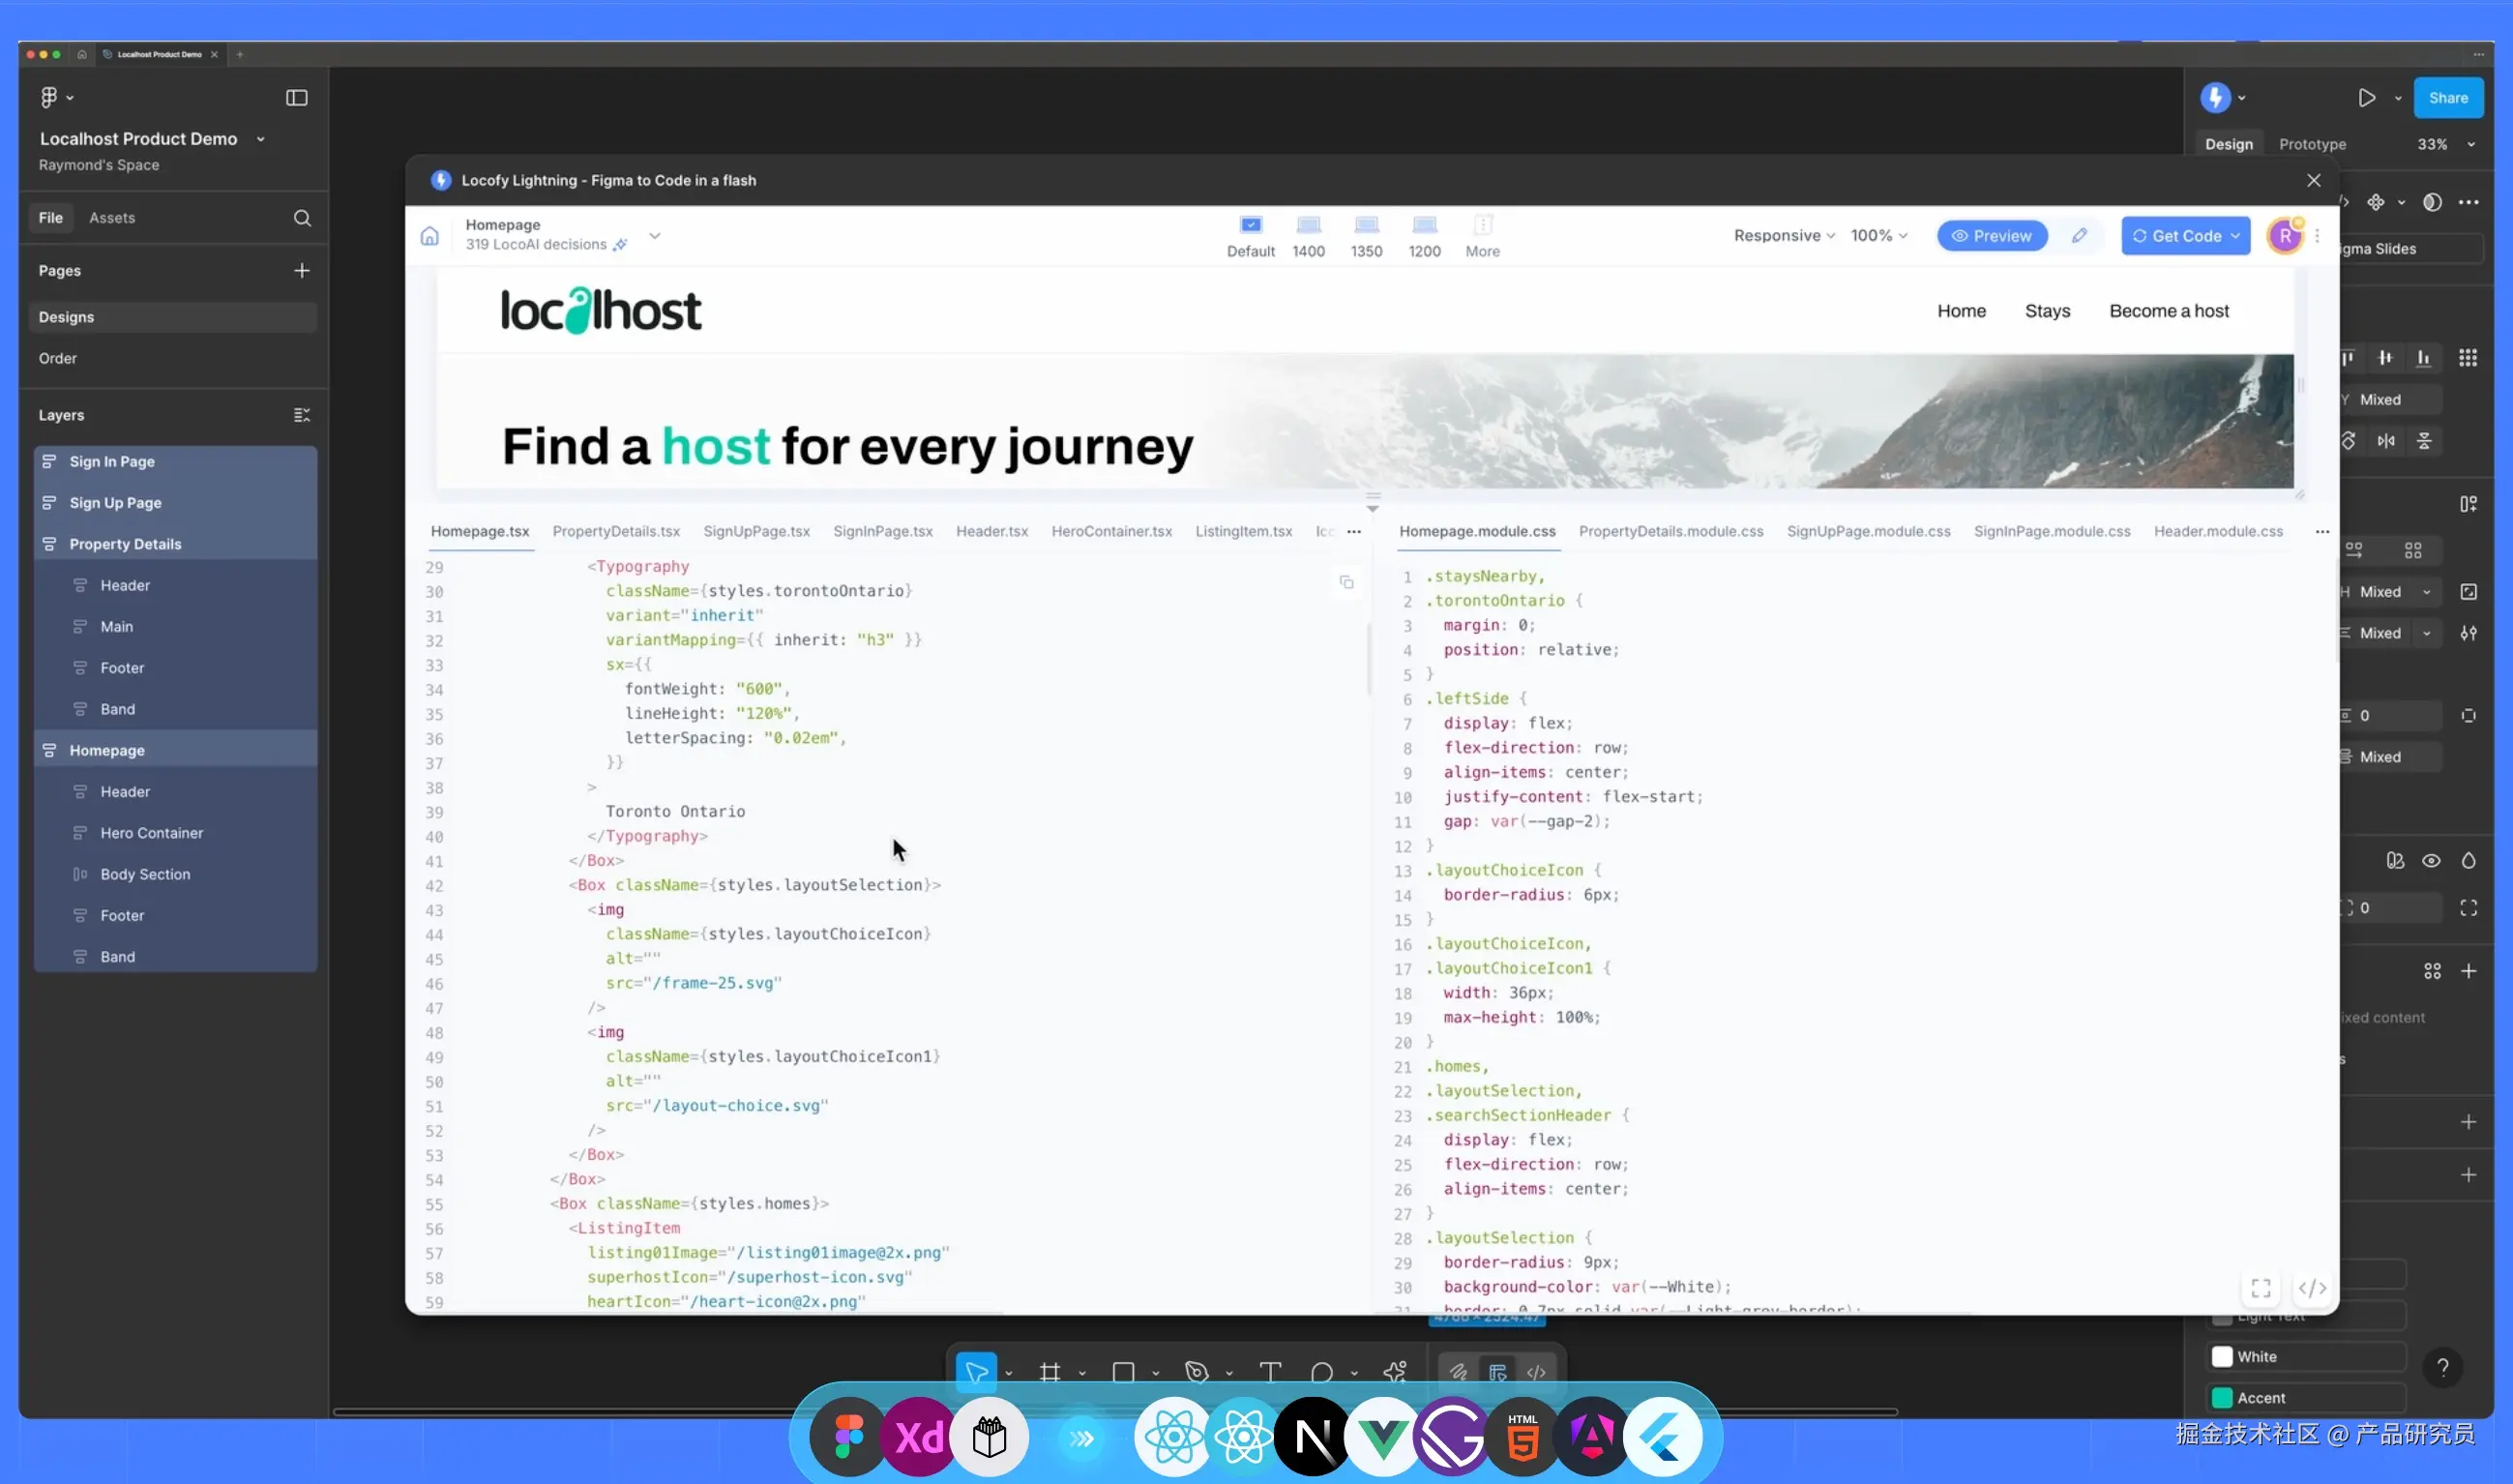This screenshot has width=2513, height=1484.
Task: Click the Preview button
Action: coord(1992,236)
